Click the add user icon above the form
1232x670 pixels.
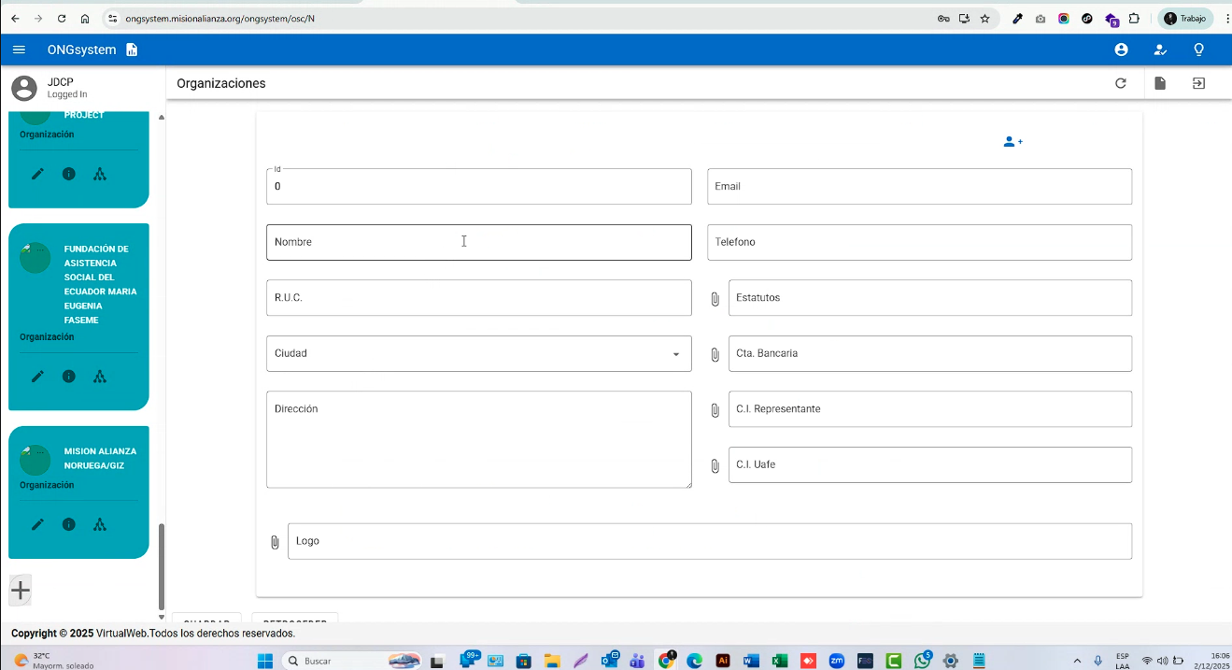[x=1012, y=142]
